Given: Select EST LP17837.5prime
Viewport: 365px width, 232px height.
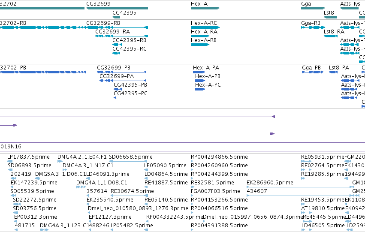Looking at the screenshot, I should [x=28, y=157].
